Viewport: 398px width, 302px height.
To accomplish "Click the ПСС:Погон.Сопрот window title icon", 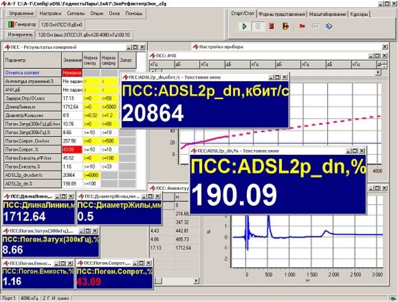I will [x=80, y=263].
